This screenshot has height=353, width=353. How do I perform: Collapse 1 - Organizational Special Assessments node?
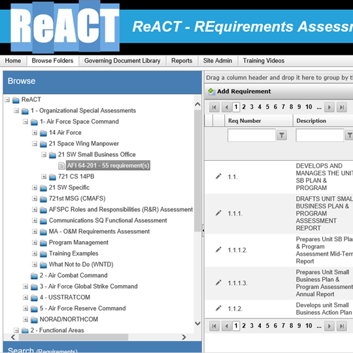tap(16, 110)
